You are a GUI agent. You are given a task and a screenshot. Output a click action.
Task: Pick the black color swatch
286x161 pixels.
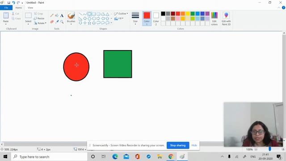coord(163,14)
